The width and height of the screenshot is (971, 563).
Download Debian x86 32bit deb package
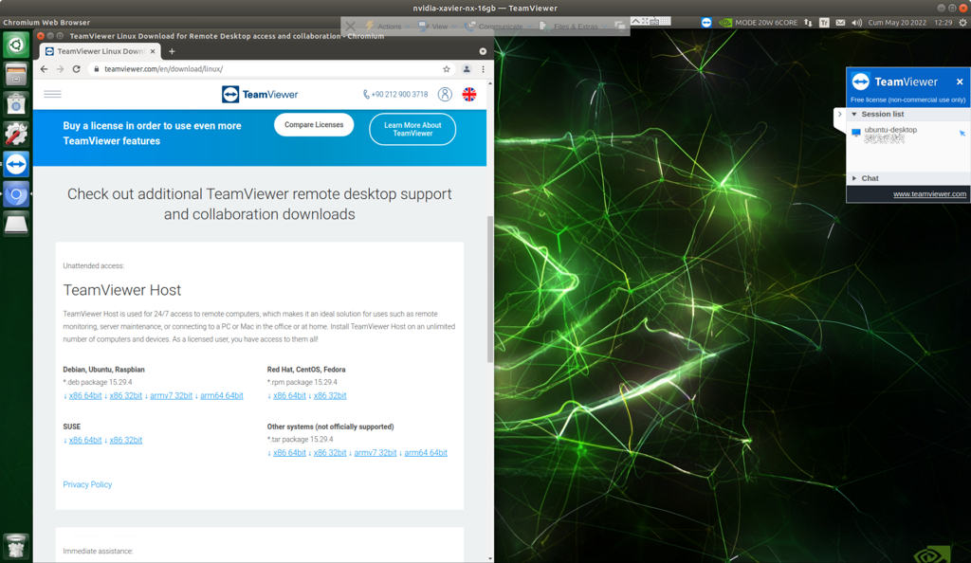pos(126,395)
